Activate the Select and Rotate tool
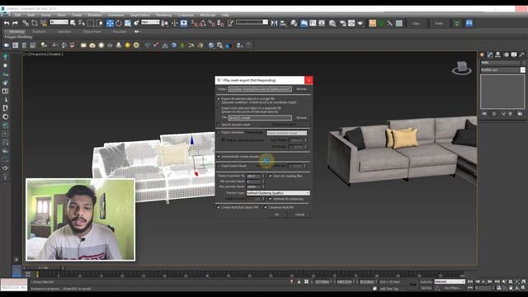This screenshot has width=528, height=297. click(x=119, y=23)
